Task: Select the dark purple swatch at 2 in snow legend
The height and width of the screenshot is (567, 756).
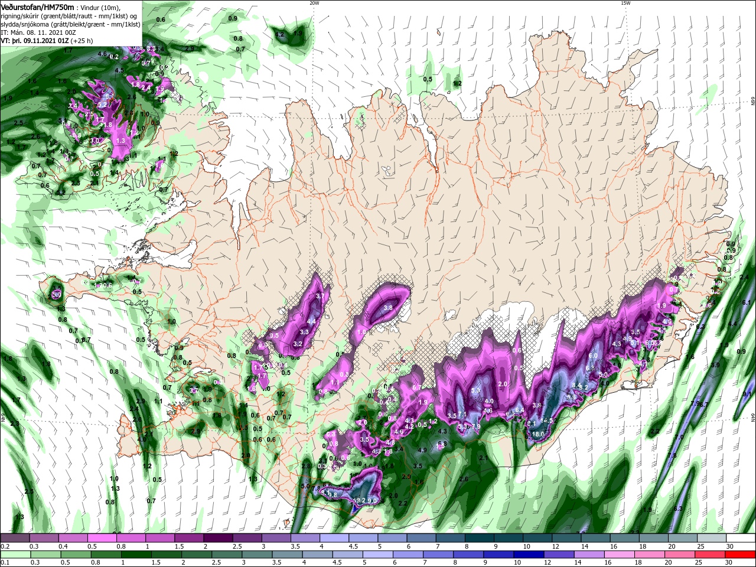Action: (218, 538)
